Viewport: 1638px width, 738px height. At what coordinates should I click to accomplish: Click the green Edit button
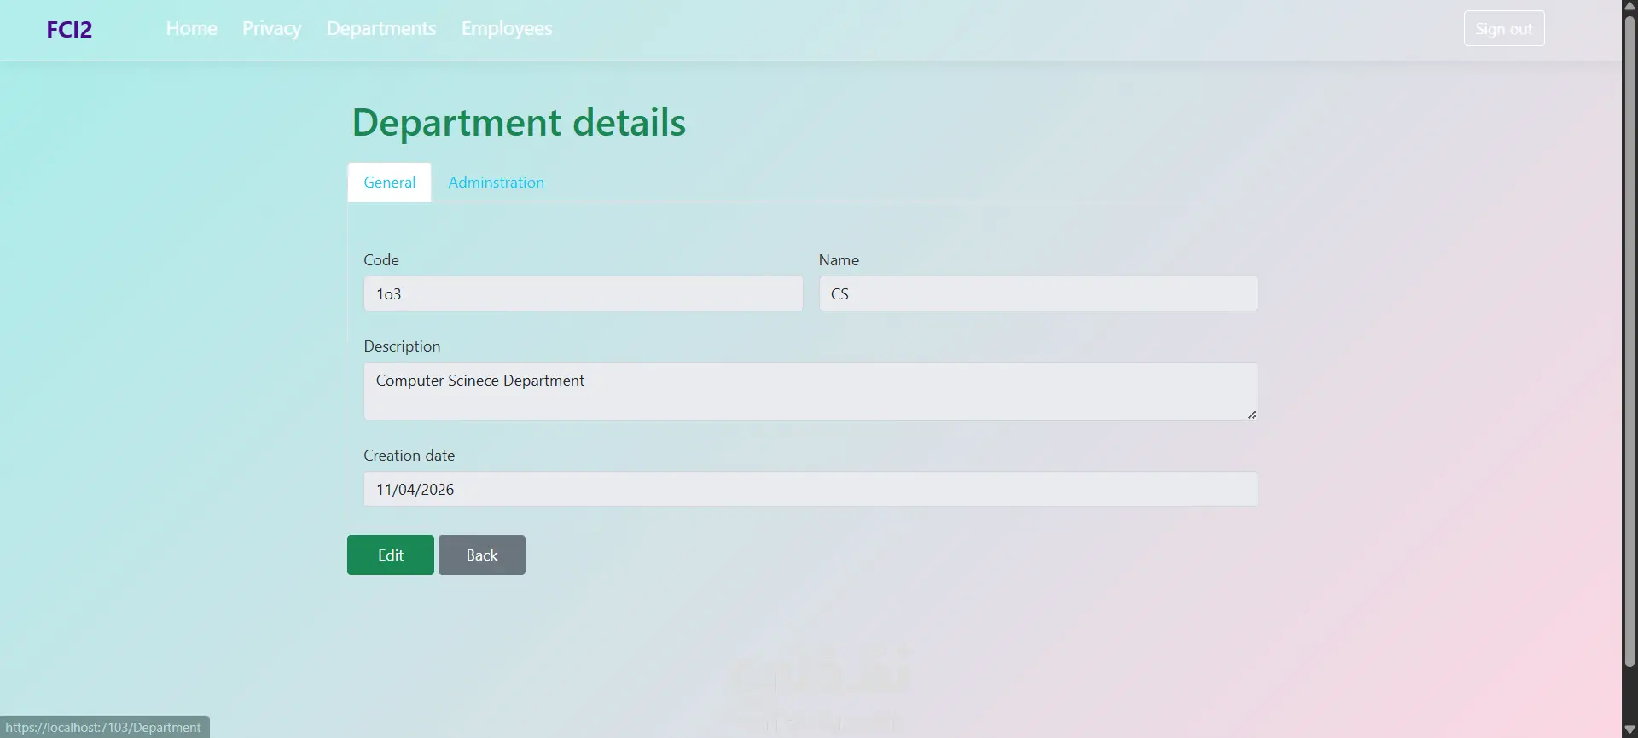(391, 555)
